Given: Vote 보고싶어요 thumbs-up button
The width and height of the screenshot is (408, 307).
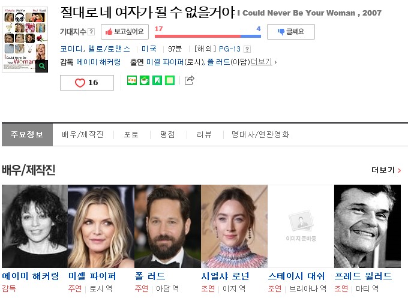Looking at the screenshot, I should coord(125,32).
